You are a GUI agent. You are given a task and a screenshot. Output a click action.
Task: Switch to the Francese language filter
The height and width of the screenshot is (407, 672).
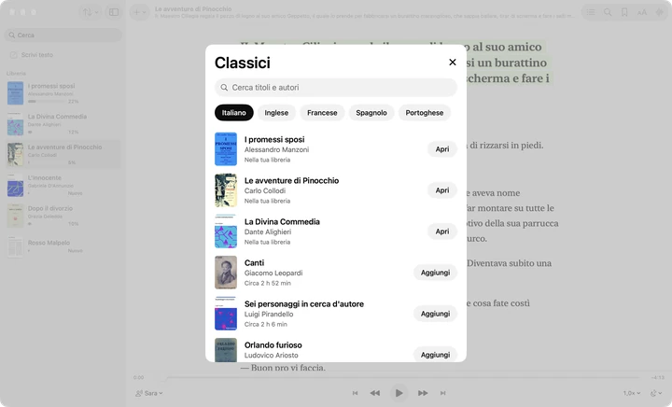(322, 113)
